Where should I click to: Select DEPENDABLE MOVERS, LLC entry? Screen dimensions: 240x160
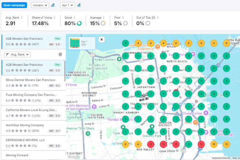coord(34,143)
